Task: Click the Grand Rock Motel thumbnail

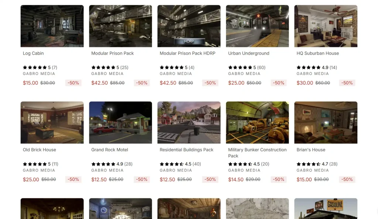Action: (x=121, y=123)
